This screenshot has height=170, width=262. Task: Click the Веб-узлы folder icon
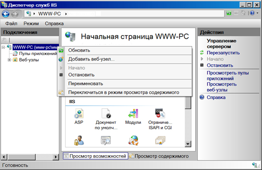click(15, 60)
